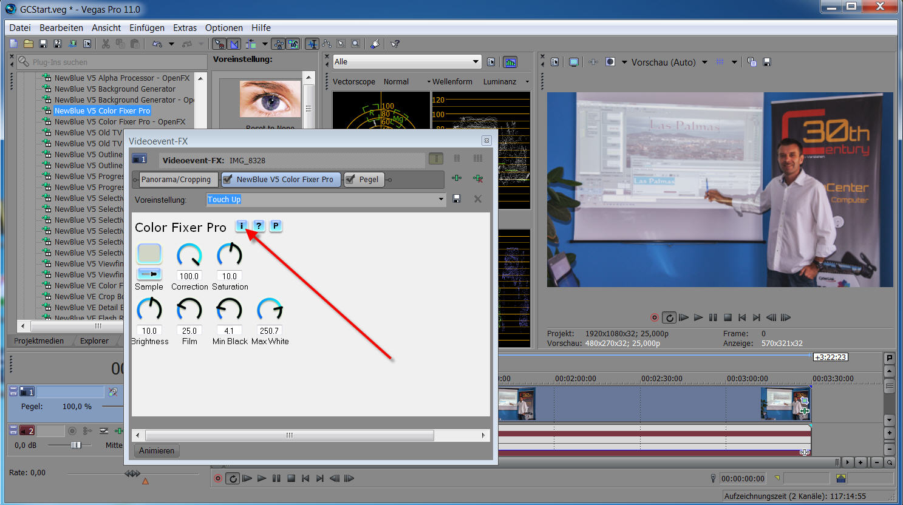Image resolution: width=903 pixels, height=505 pixels.
Task: Open the Vorschau (Auto) quality dropdown
Action: [704, 62]
